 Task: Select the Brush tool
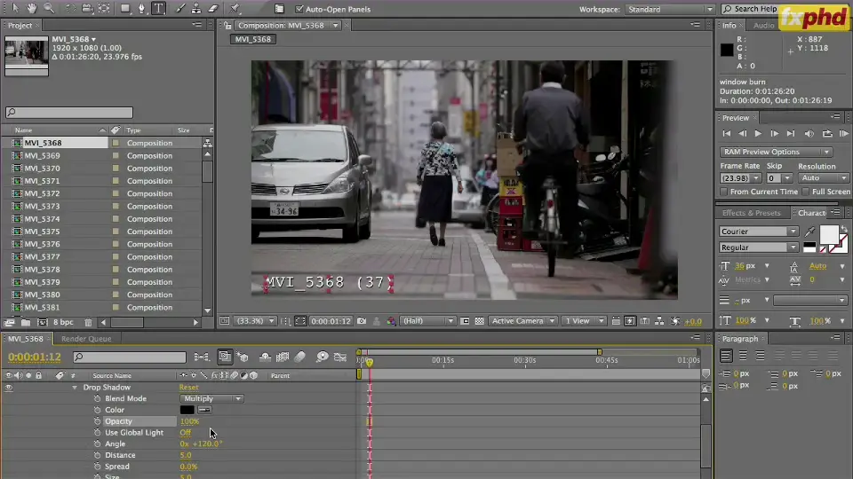(179, 8)
